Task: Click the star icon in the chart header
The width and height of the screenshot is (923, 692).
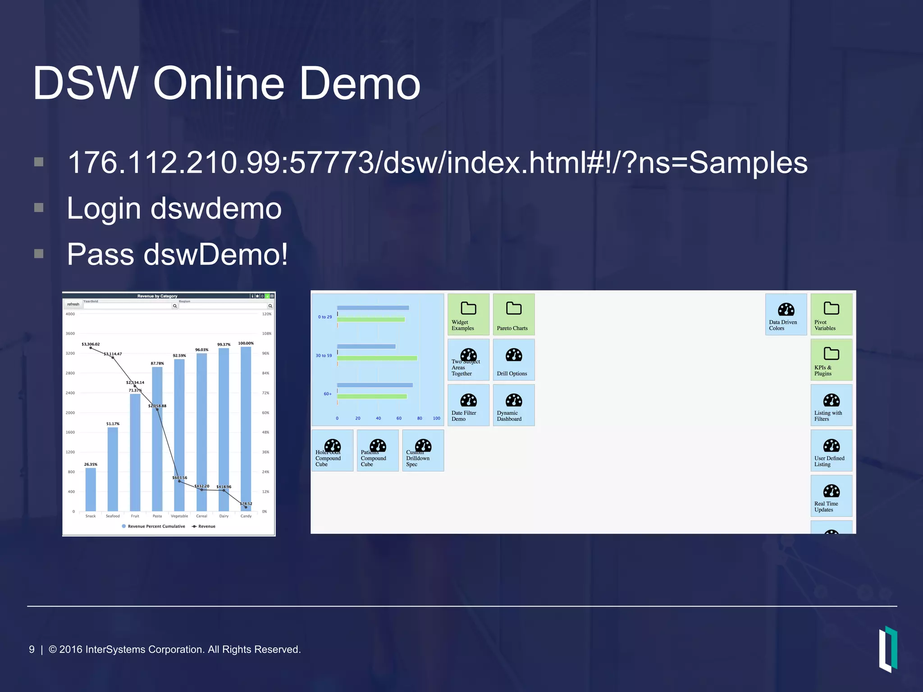Action: click(257, 296)
